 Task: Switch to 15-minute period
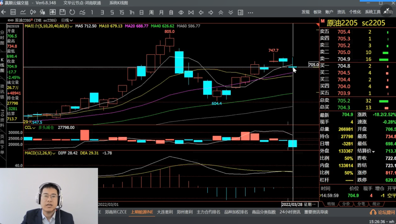point(122,12)
